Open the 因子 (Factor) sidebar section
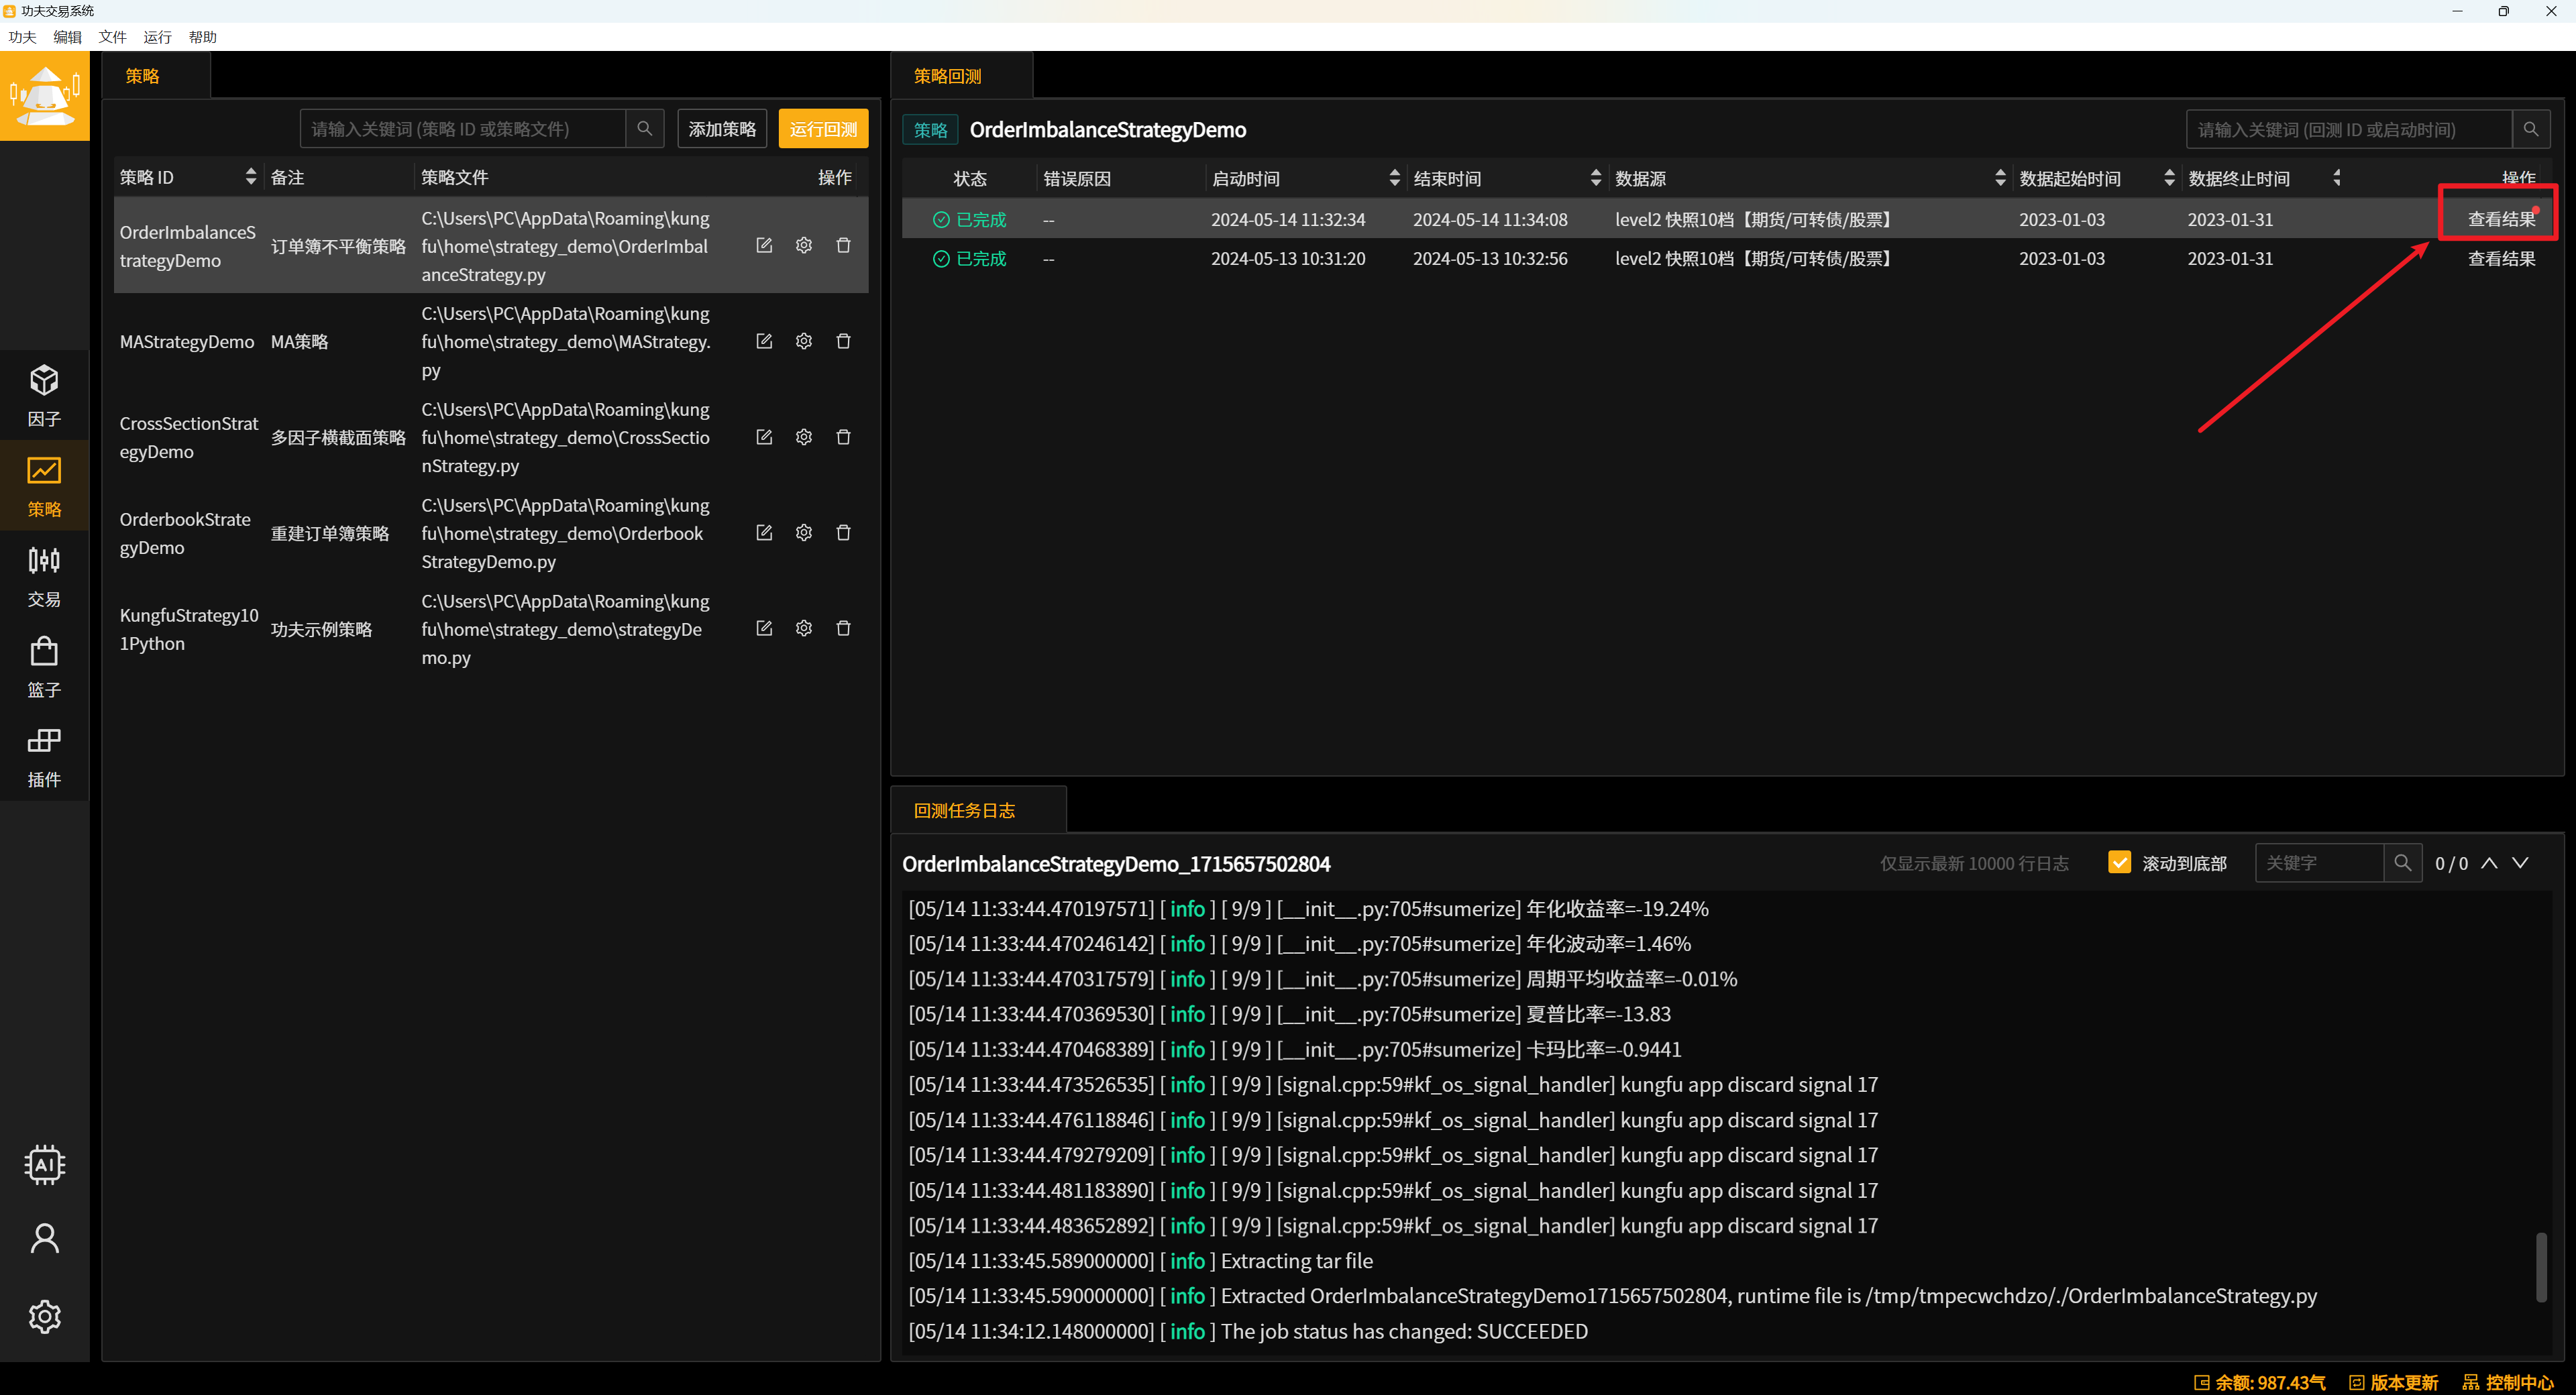 point(44,395)
